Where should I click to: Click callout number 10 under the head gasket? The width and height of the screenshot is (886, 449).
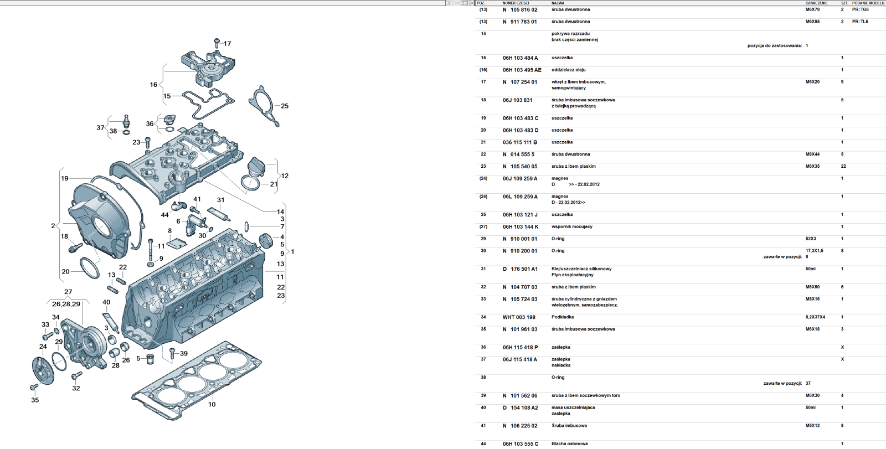(212, 405)
